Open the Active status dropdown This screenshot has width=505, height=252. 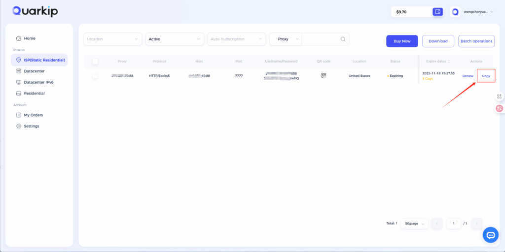point(175,39)
